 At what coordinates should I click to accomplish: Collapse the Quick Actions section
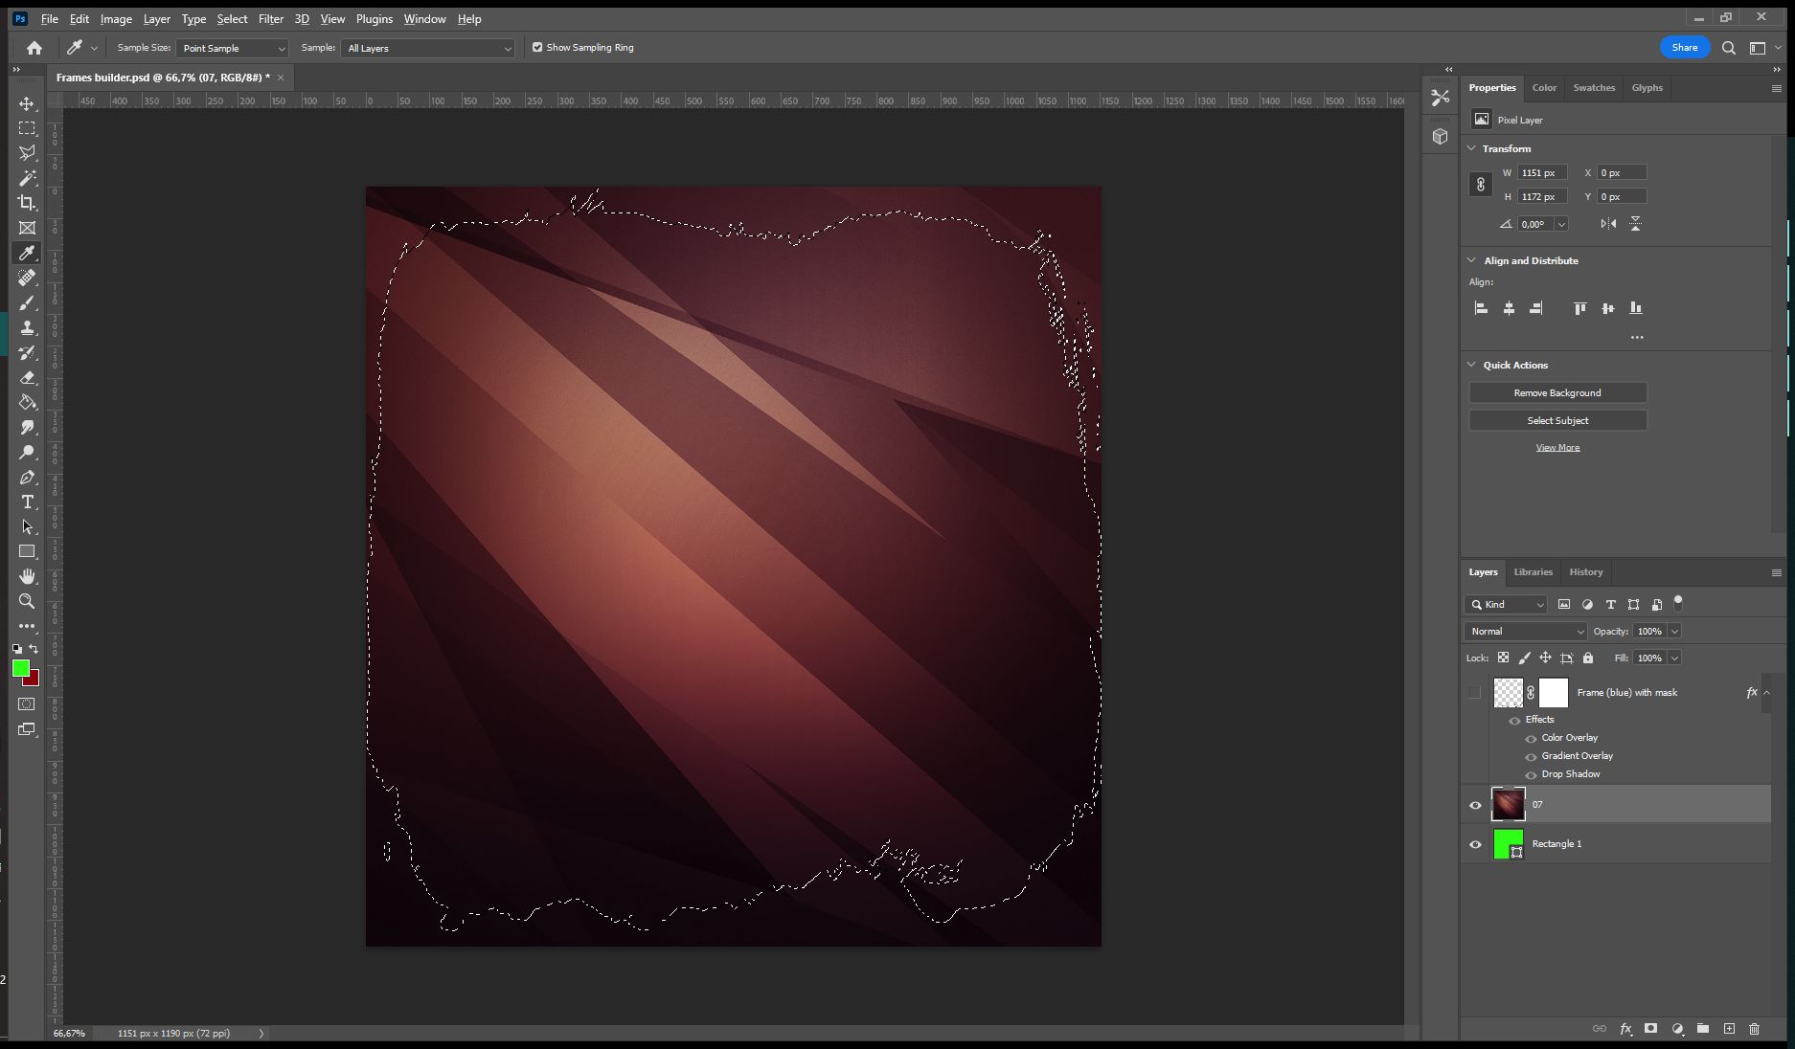click(x=1472, y=365)
